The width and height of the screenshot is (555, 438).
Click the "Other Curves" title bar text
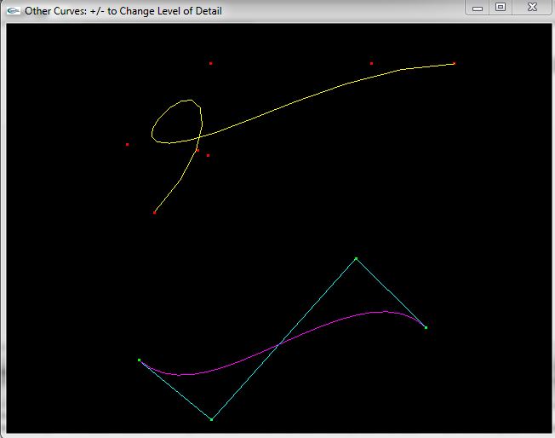tap(123, 11)
